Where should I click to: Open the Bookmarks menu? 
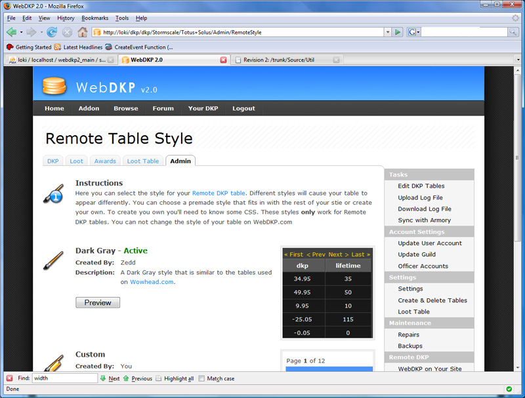[x=95, y=18]
